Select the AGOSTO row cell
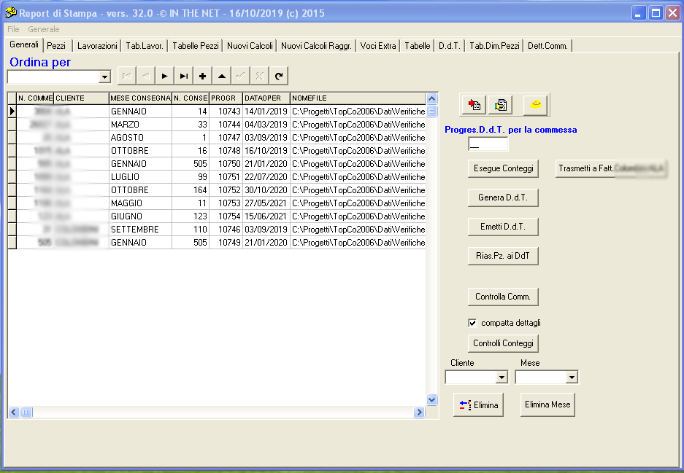This screenshot has width=684, height=473. tap(140, 138)
